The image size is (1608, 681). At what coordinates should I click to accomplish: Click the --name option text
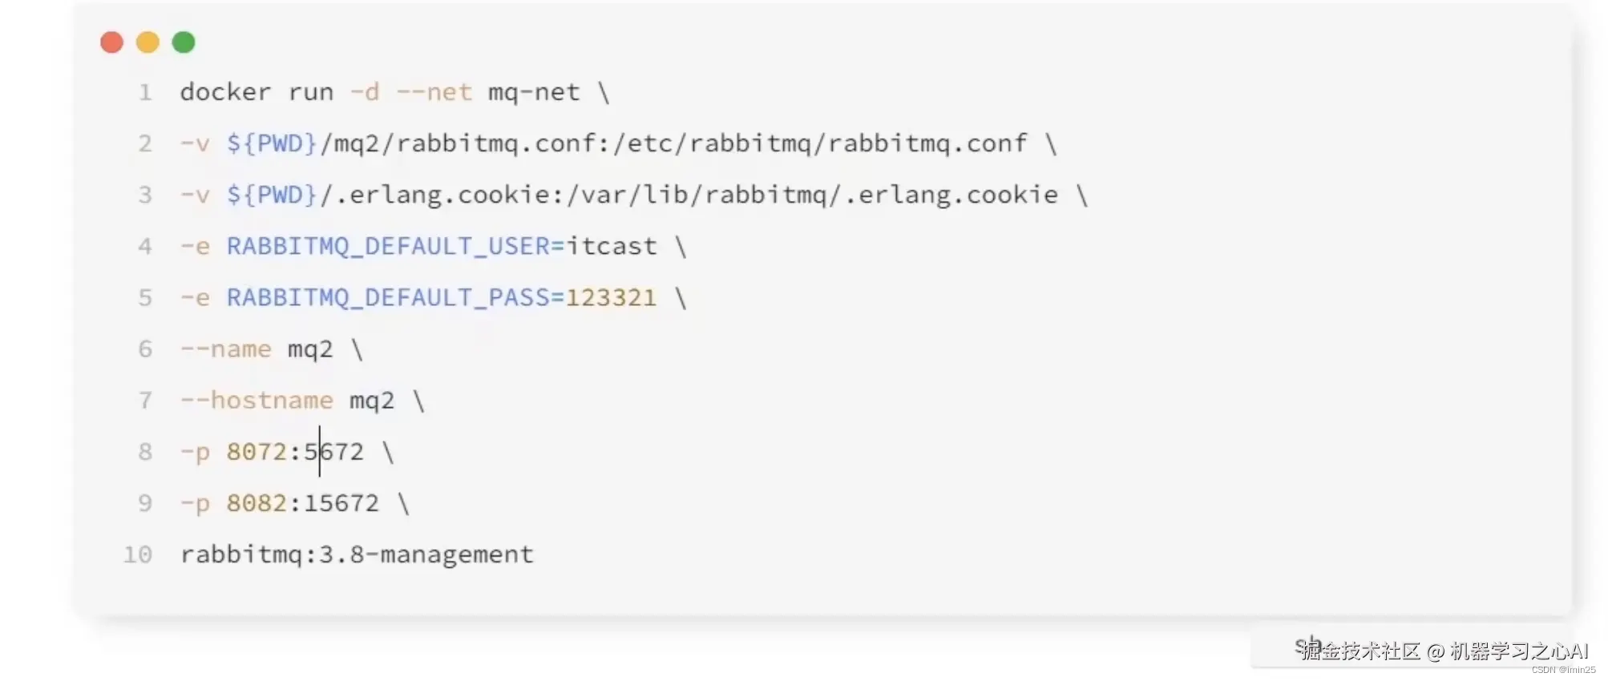click(226, 349)
